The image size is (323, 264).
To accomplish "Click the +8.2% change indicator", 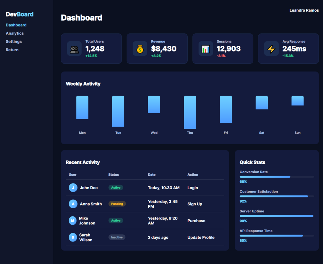I will point(156,56).
